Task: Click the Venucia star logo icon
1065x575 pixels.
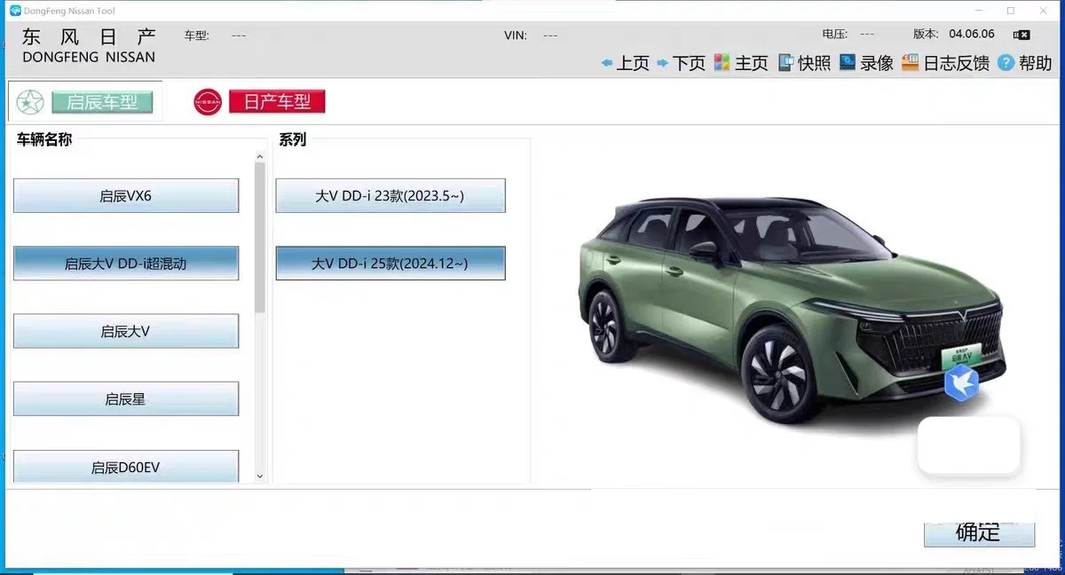Action: click(x=30, y=102)
